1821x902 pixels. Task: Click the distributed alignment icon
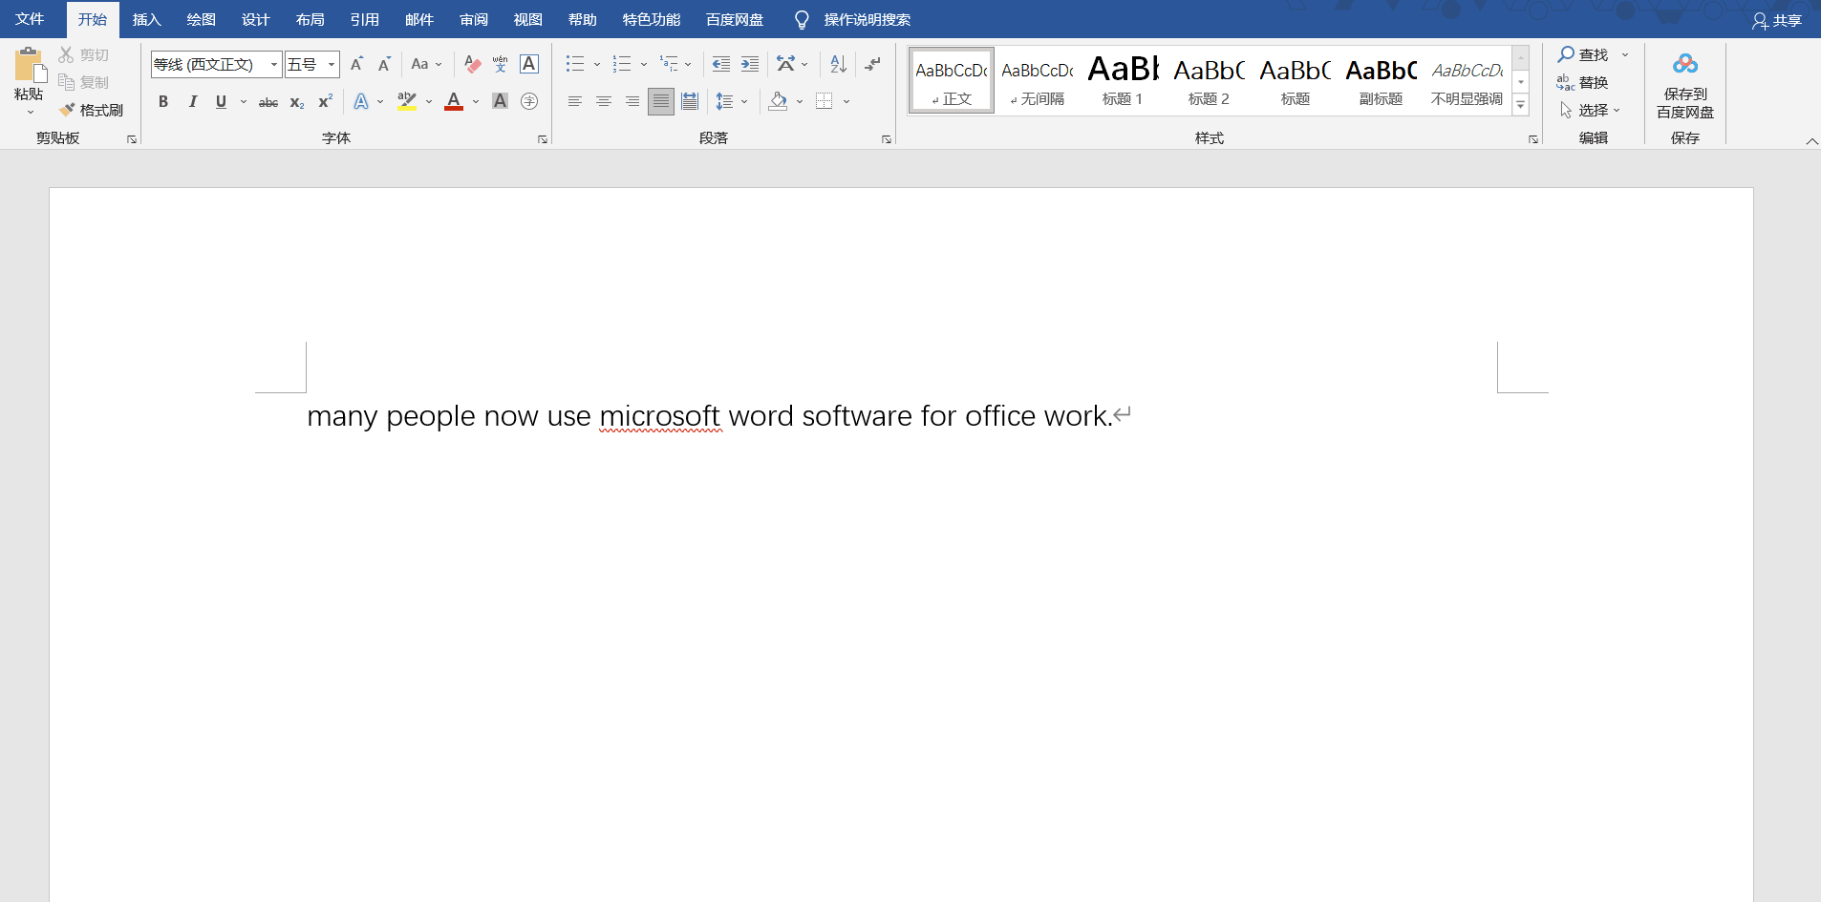click(690, 101)
